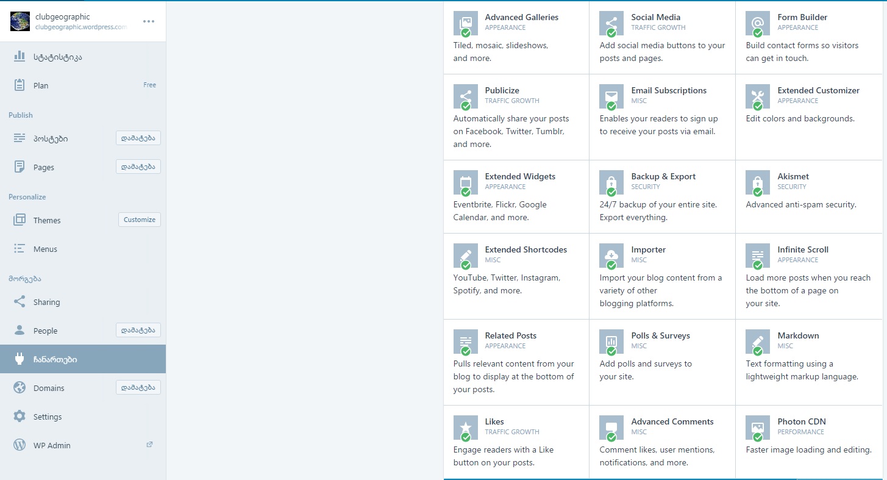This screenshot has width=887, height=480.
Task: Open the Form Builder plugin icon
Action: point(758,23)
